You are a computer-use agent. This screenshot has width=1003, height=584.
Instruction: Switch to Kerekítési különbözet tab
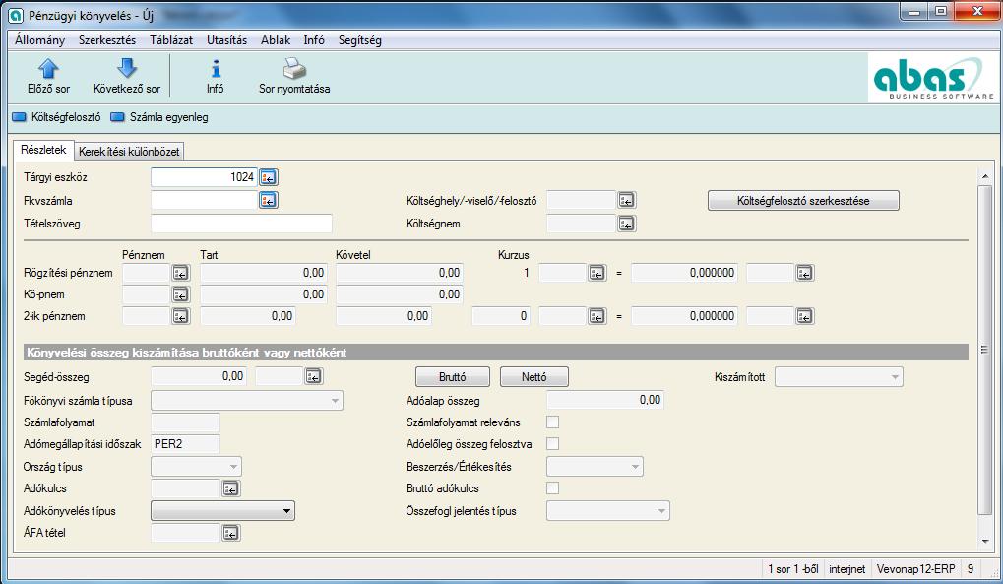(129, 152)
